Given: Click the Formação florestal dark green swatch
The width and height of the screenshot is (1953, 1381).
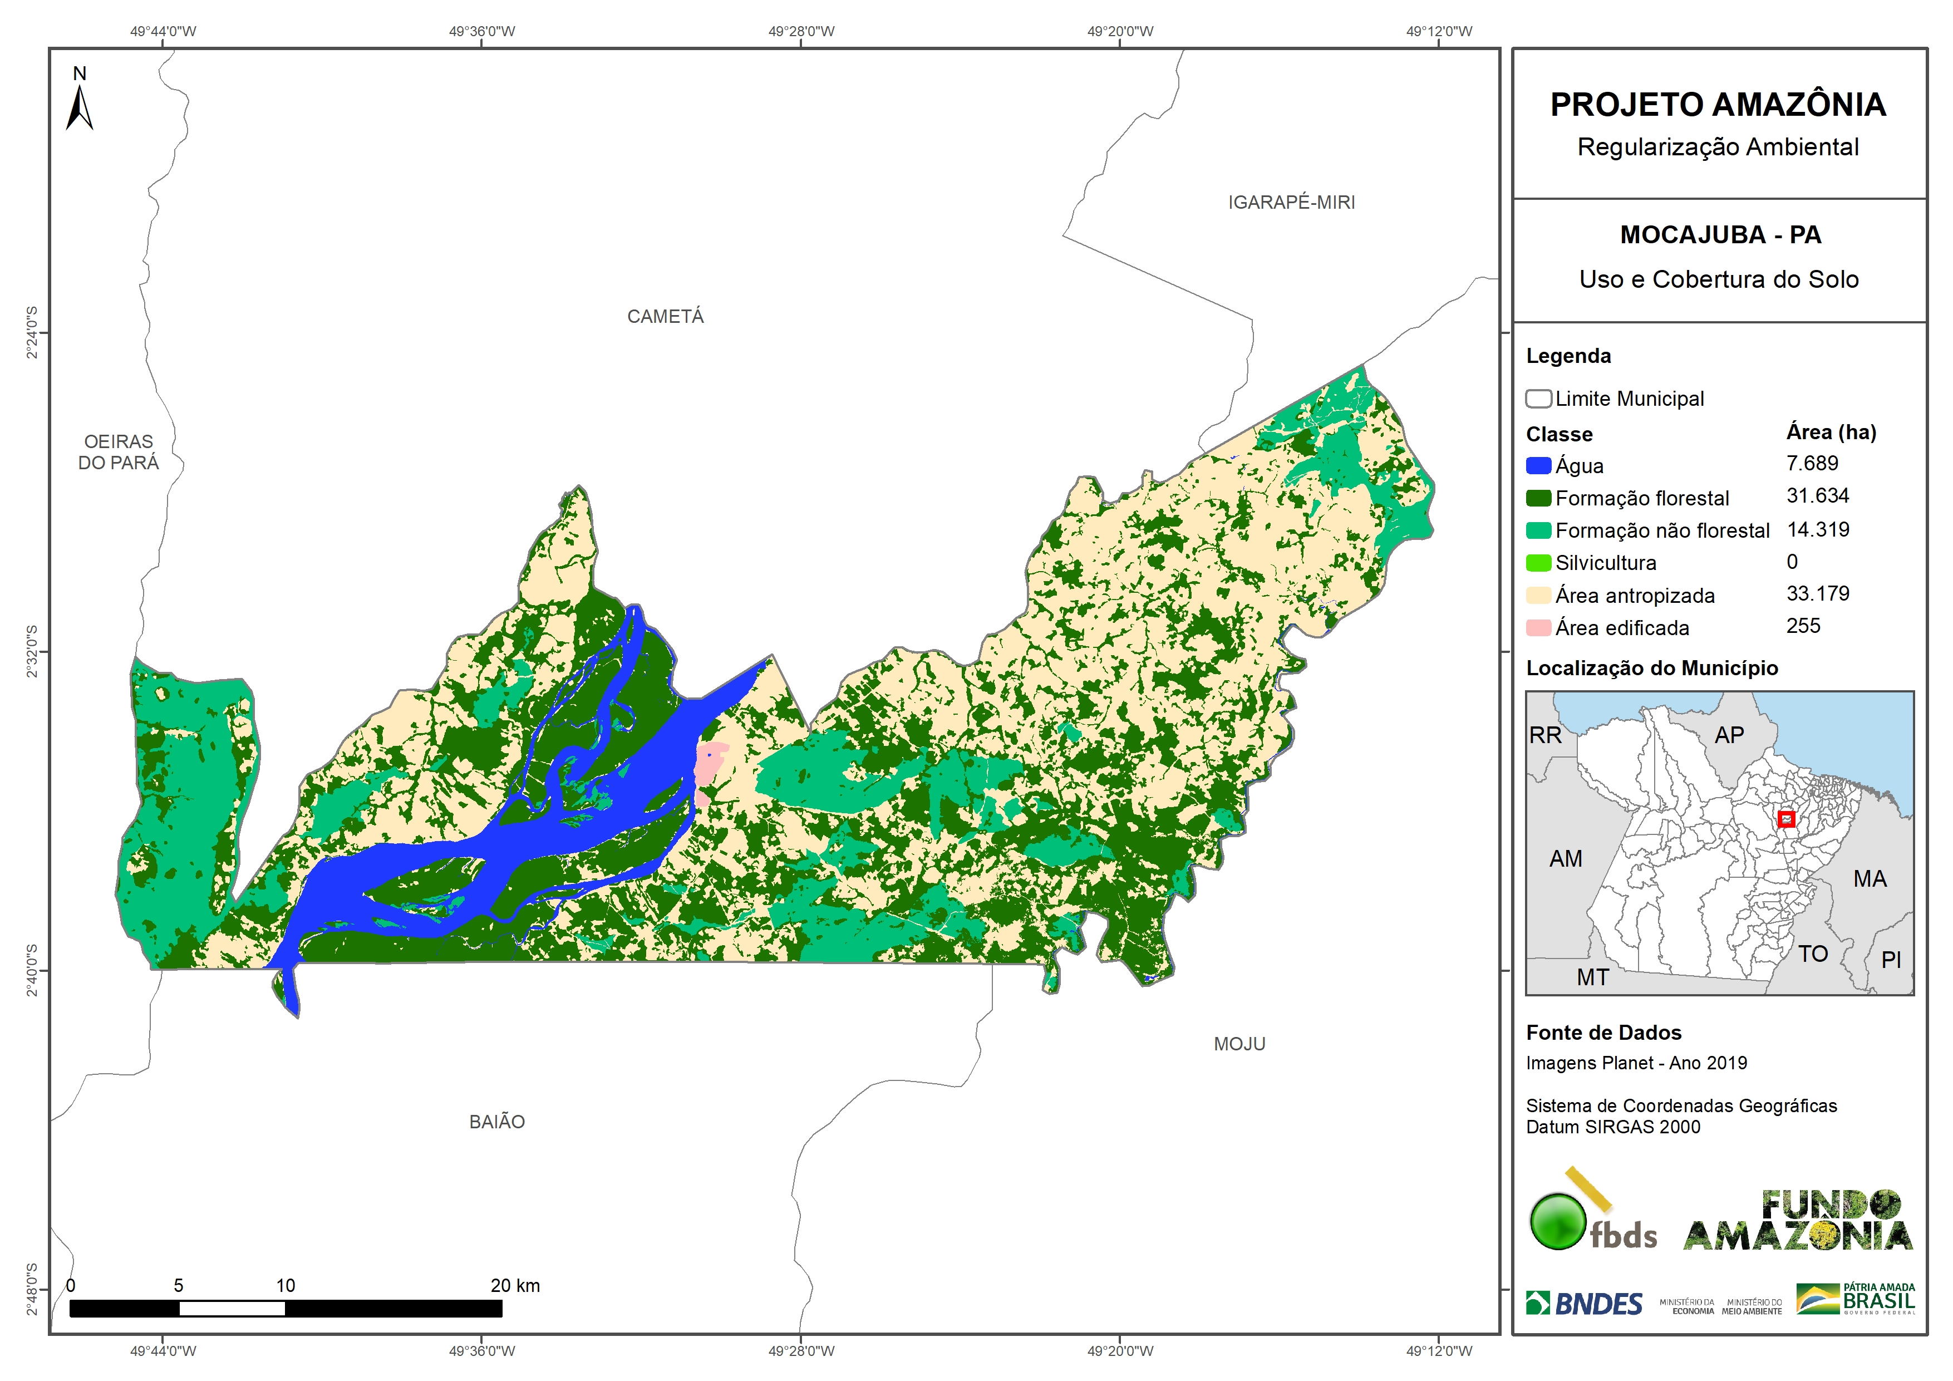Looking at the screenshot, I should [1538, 498].
